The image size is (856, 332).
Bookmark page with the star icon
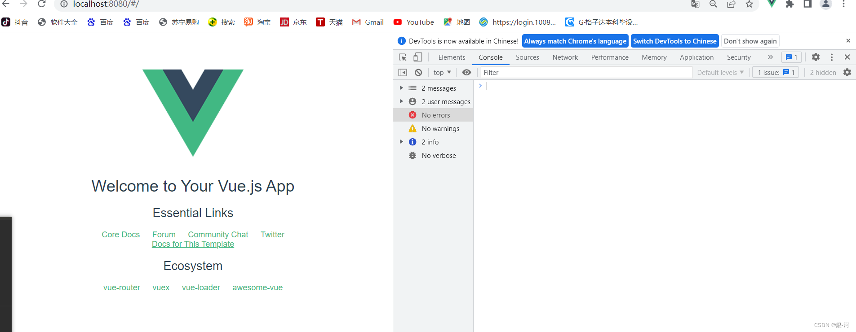point(749,4)
